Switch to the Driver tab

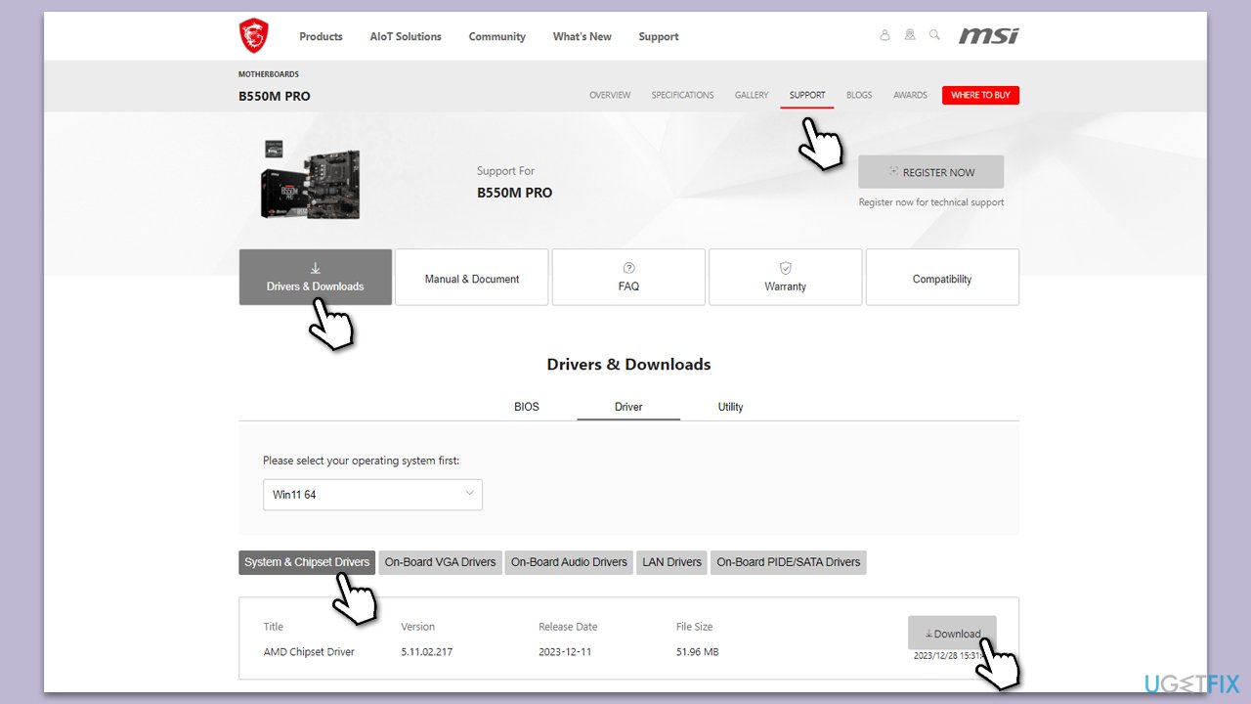point(628,407)
